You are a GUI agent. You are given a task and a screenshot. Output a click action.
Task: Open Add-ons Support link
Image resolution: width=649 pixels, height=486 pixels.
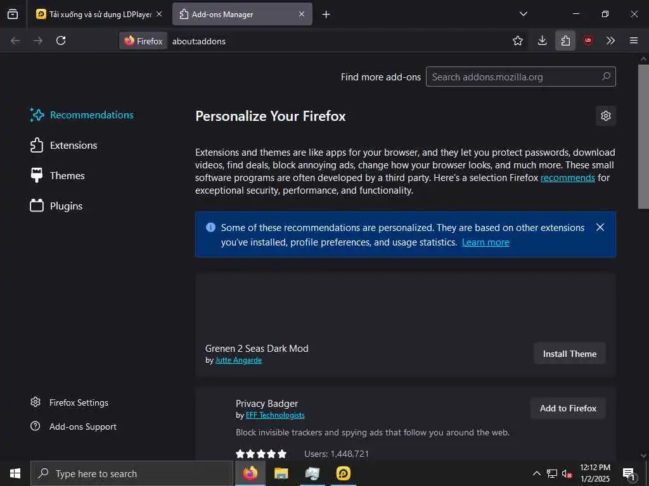74,427
